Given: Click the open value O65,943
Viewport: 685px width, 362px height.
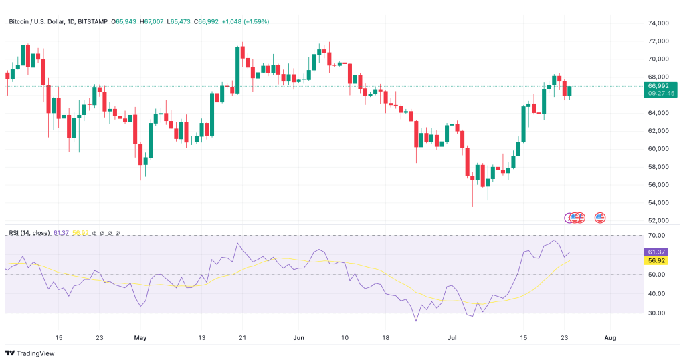Looking at the screenshot, I should pos(124,21).
